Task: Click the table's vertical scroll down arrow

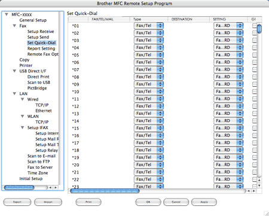Action: click(x=259, y=185)
